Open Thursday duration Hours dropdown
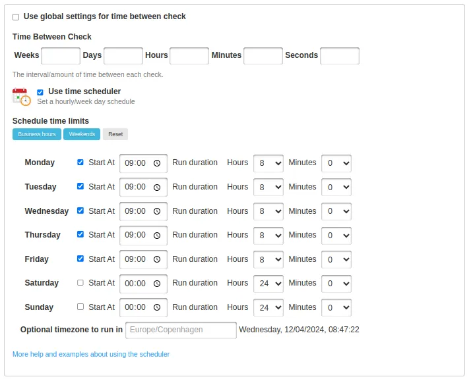This screenshot has height=381, width=471. tap(268, 236)
